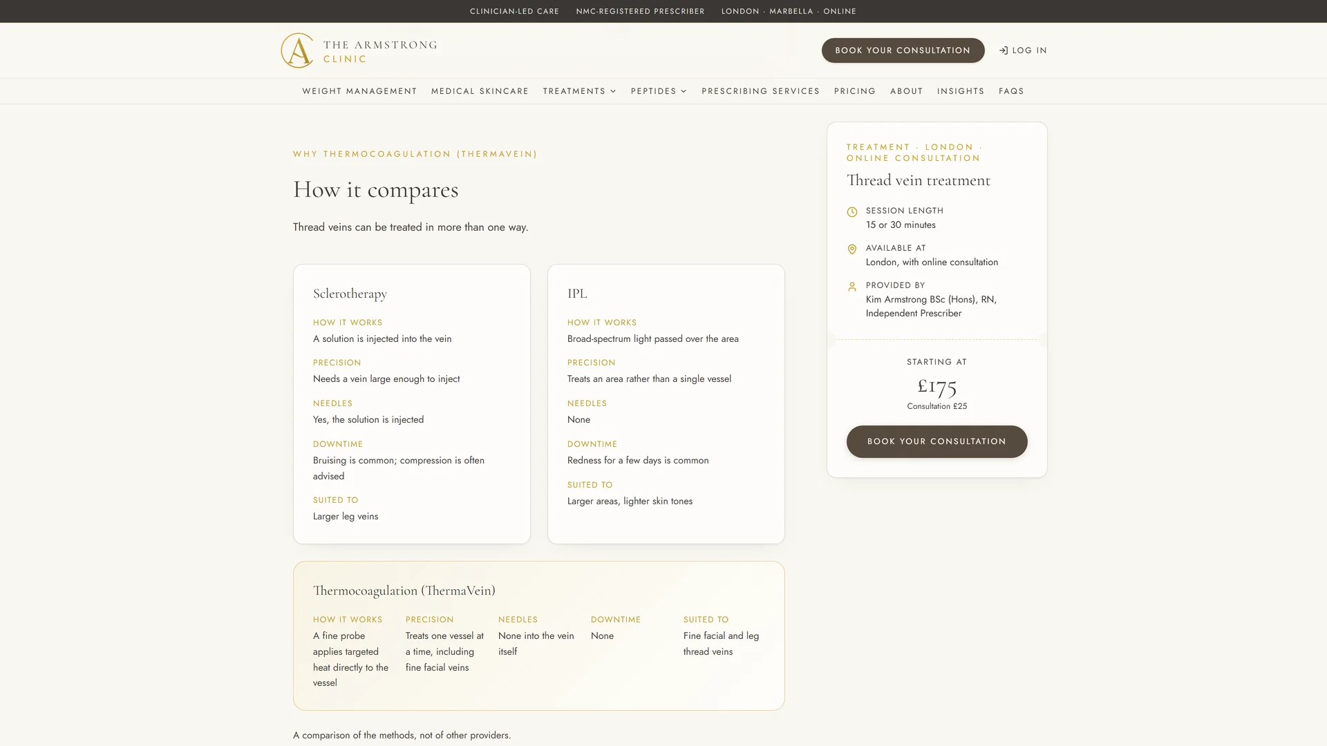Click the IPL card title

[x=577, y=294]
